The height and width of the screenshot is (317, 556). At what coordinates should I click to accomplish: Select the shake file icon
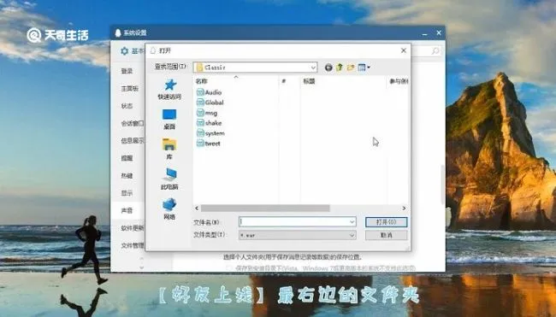tap(200, 123)
